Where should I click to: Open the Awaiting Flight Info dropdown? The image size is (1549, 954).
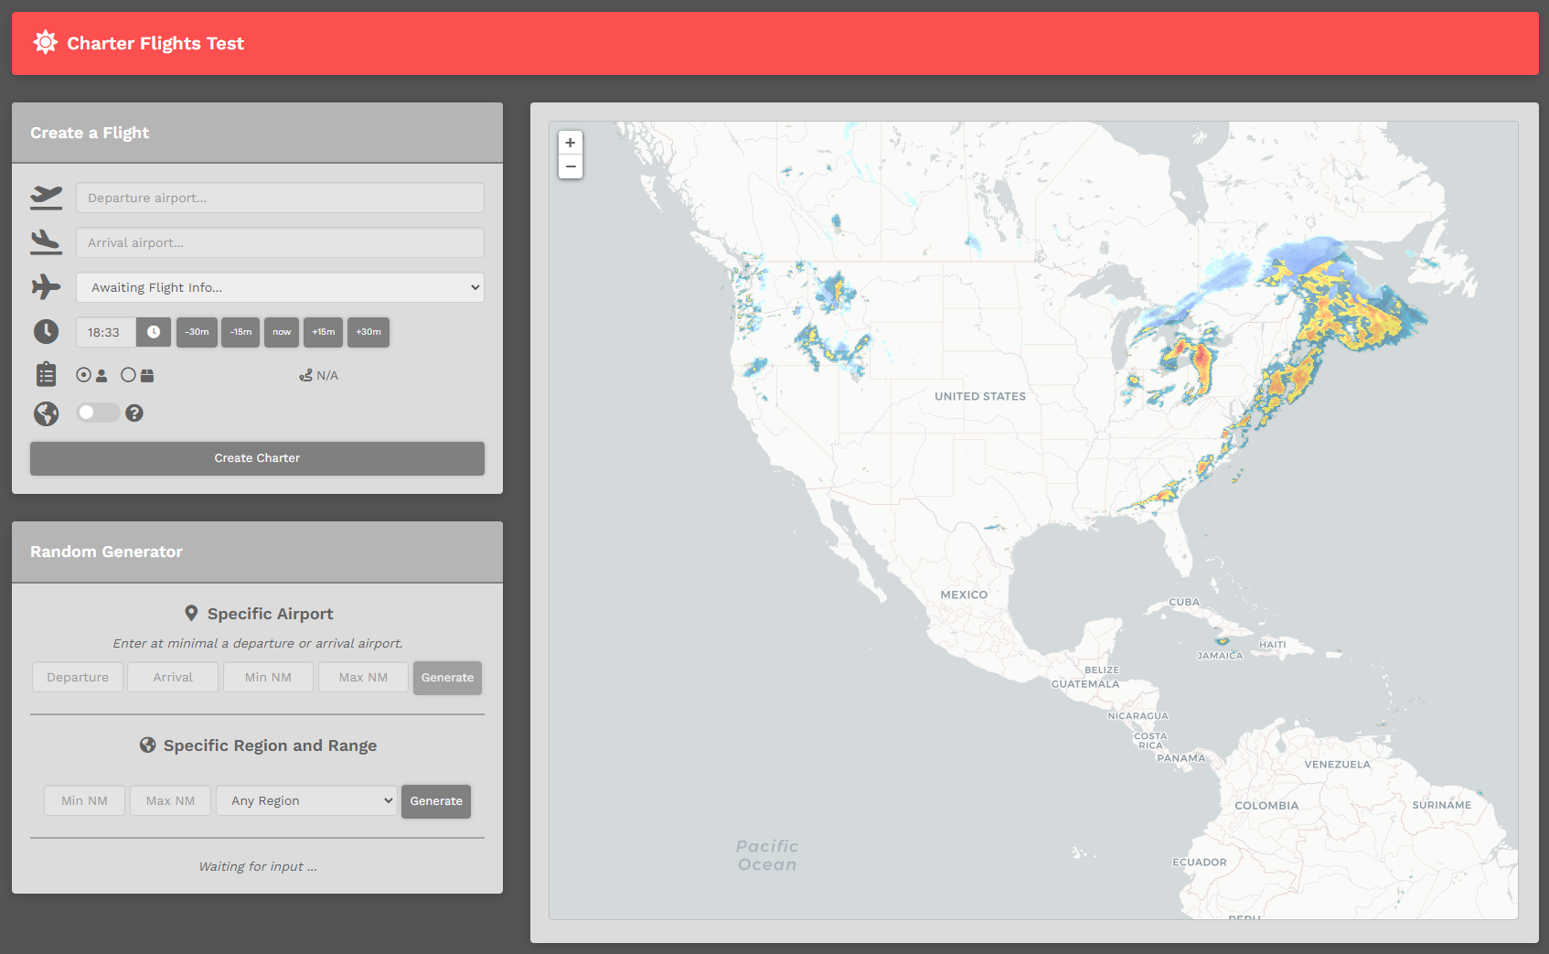pyautogui.click(x=280, y=287)
